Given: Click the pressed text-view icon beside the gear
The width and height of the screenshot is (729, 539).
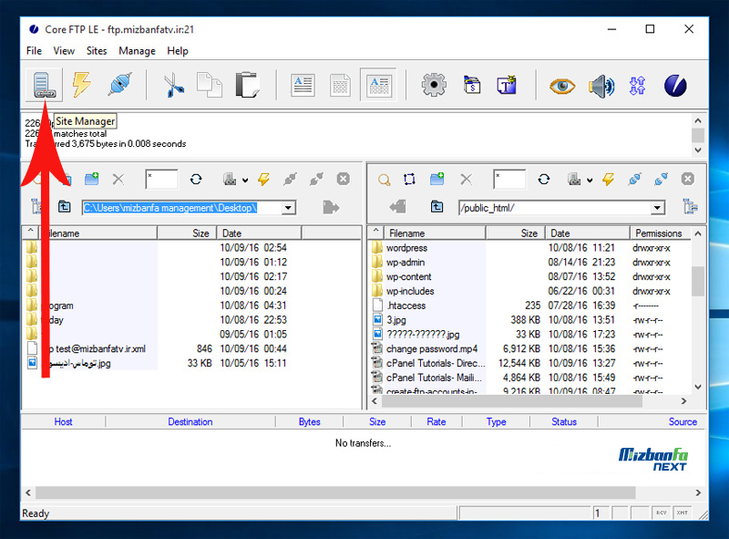Looking at the screenshot, I should [x=378, y=85].
